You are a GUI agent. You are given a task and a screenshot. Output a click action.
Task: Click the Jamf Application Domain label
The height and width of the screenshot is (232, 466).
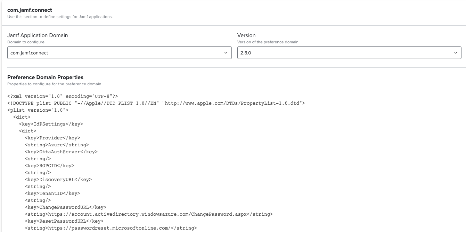click(x=38, y=35)
